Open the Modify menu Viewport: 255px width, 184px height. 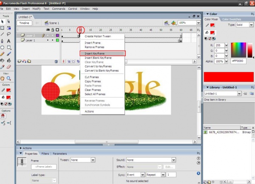[37, 9]
